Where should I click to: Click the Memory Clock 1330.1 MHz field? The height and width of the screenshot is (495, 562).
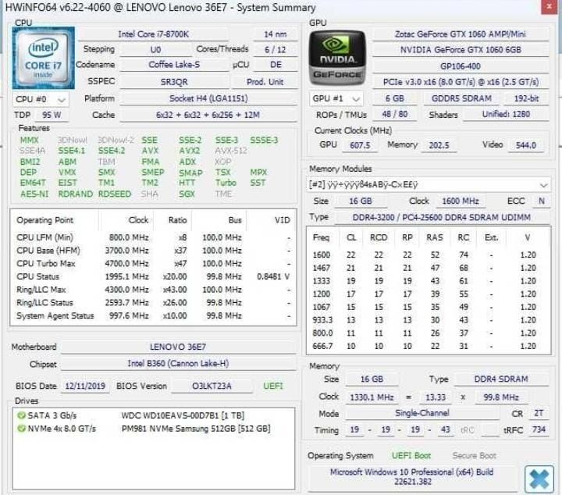pos(372,397)
